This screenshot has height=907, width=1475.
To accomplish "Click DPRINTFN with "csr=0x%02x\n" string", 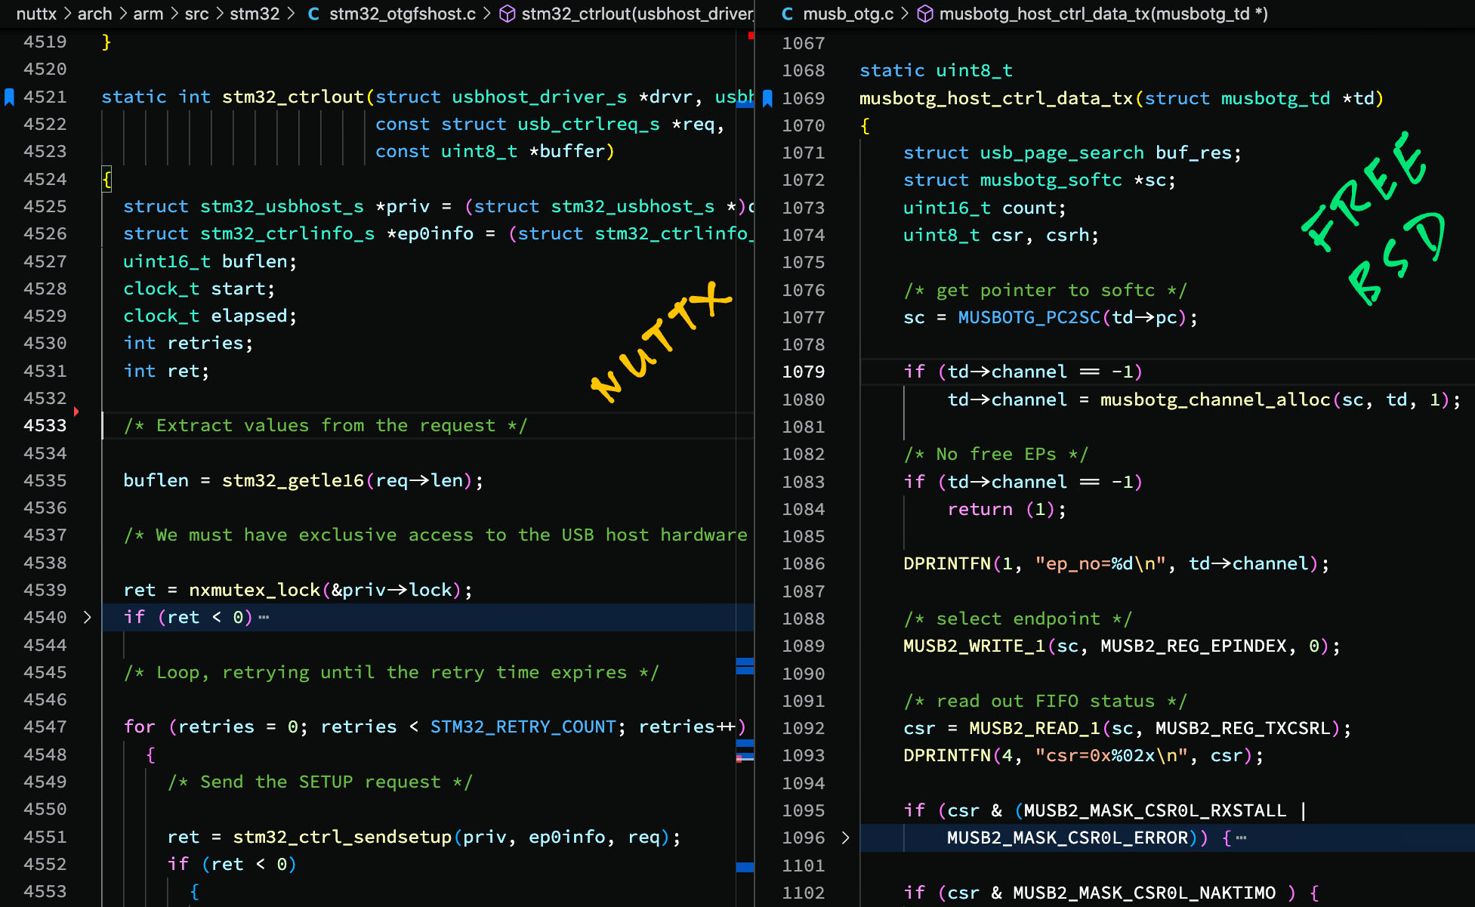I will (x=1084, y=755).
